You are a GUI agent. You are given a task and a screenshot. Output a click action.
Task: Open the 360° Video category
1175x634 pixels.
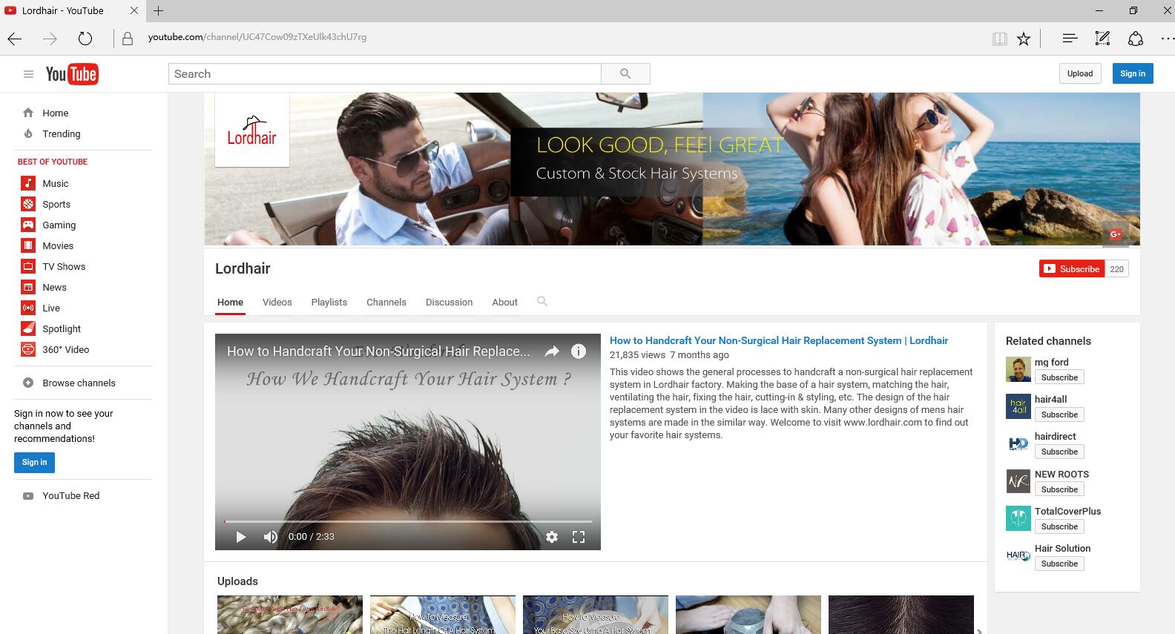pyautogui.click(x=65, y=349)
